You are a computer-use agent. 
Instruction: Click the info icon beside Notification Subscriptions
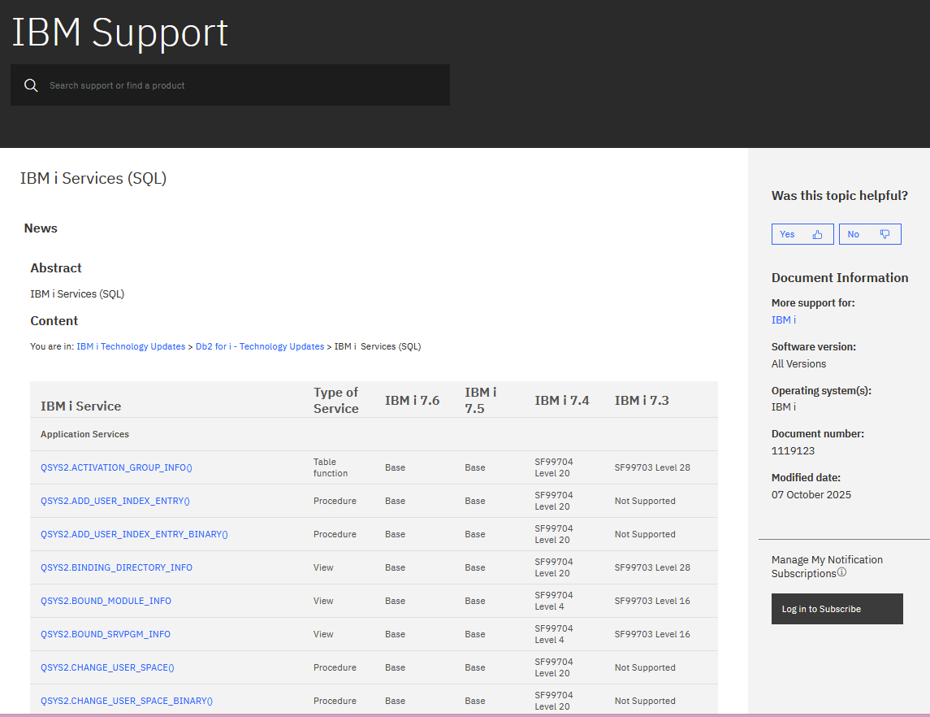pos(841,573)
